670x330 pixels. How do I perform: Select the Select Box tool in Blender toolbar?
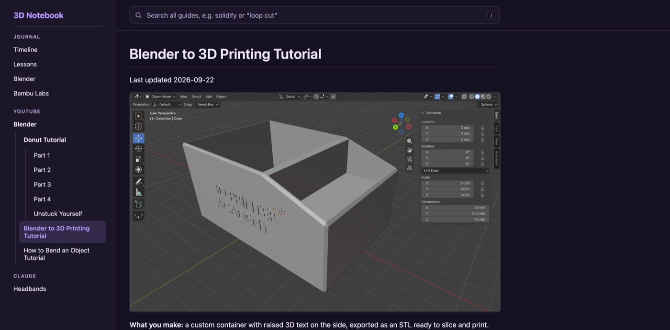(138, 116)
